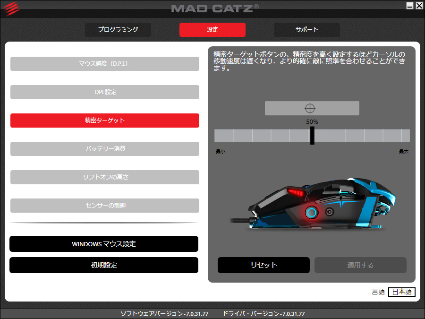
Task: Click the crosshair precision target icon
Action: point(310,108)
